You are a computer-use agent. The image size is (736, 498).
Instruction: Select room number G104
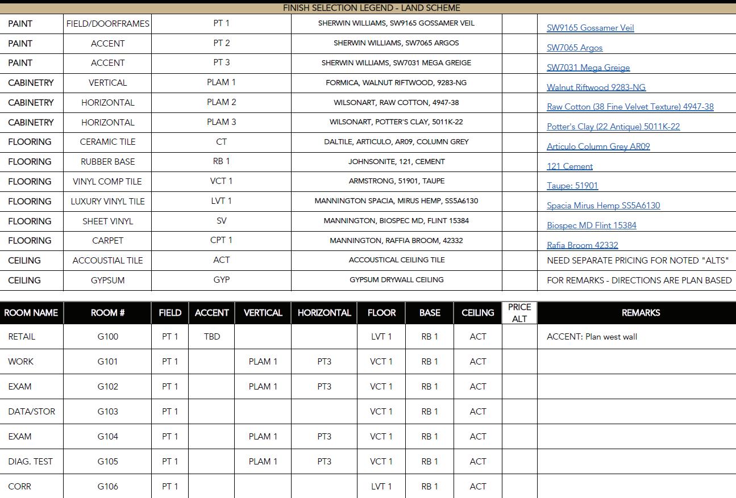(x=107, y=437)
